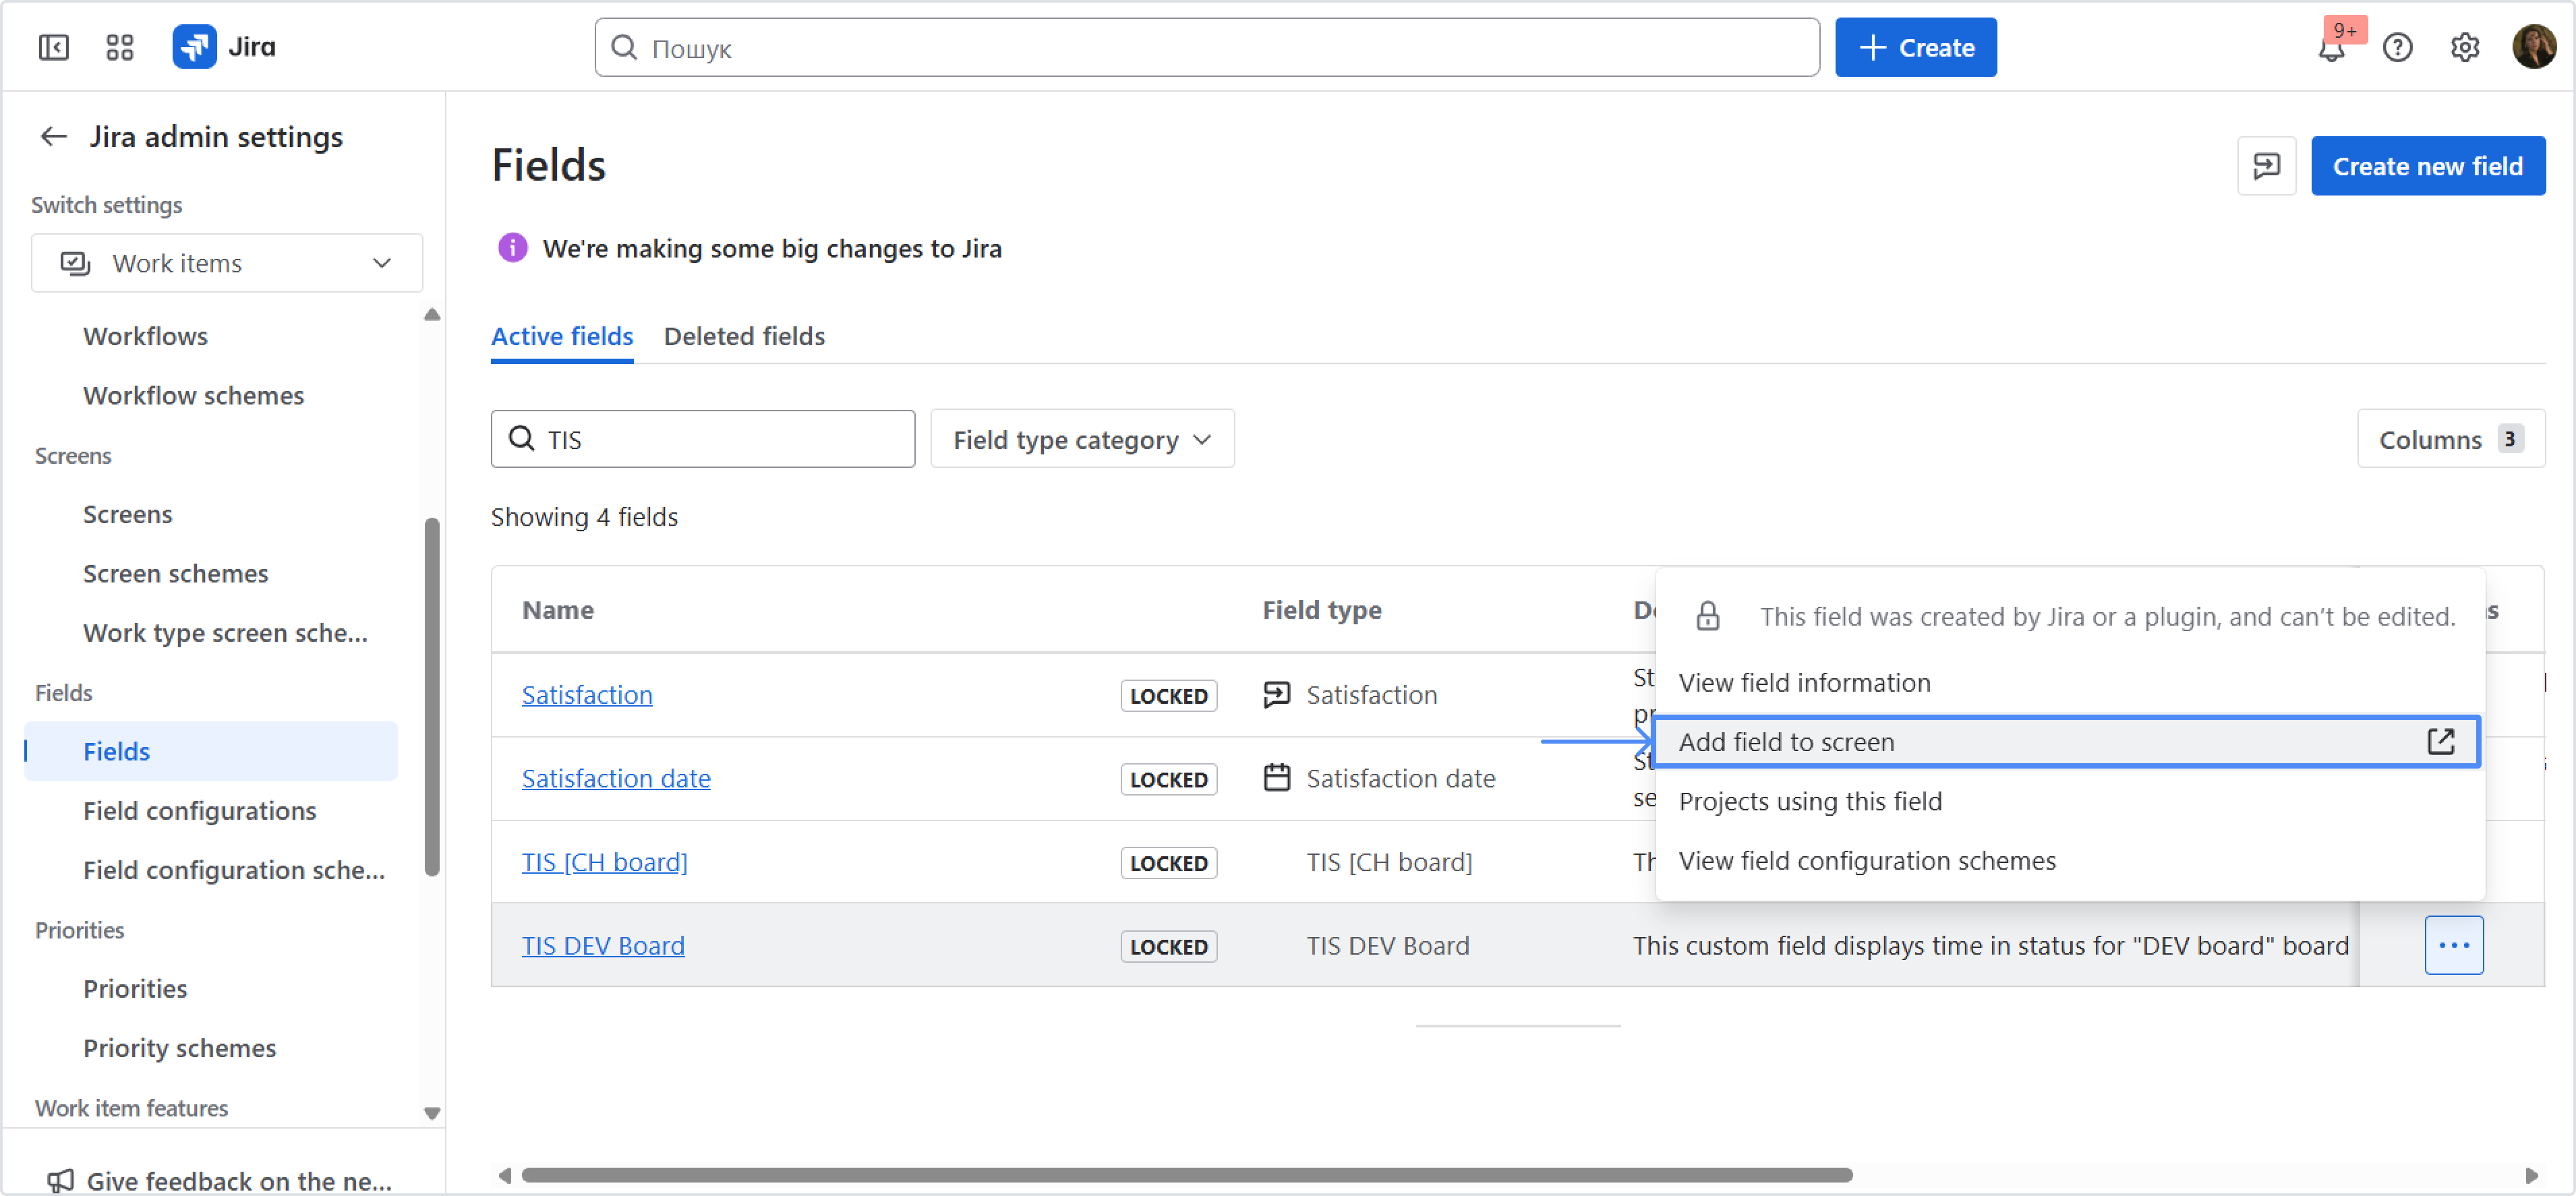The height and width of the screenshot is (1196, 2576).
Task: Open the Field type category dropdown
Action: (1082, 439)
